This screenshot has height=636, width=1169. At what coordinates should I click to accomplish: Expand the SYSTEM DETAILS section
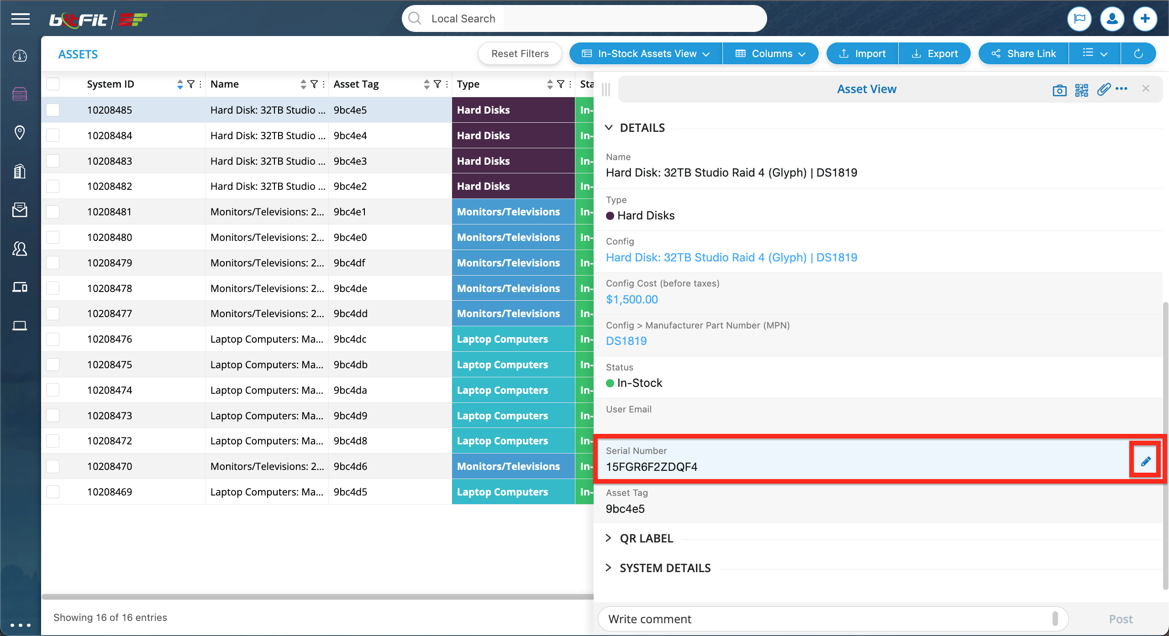coord(664,568)
